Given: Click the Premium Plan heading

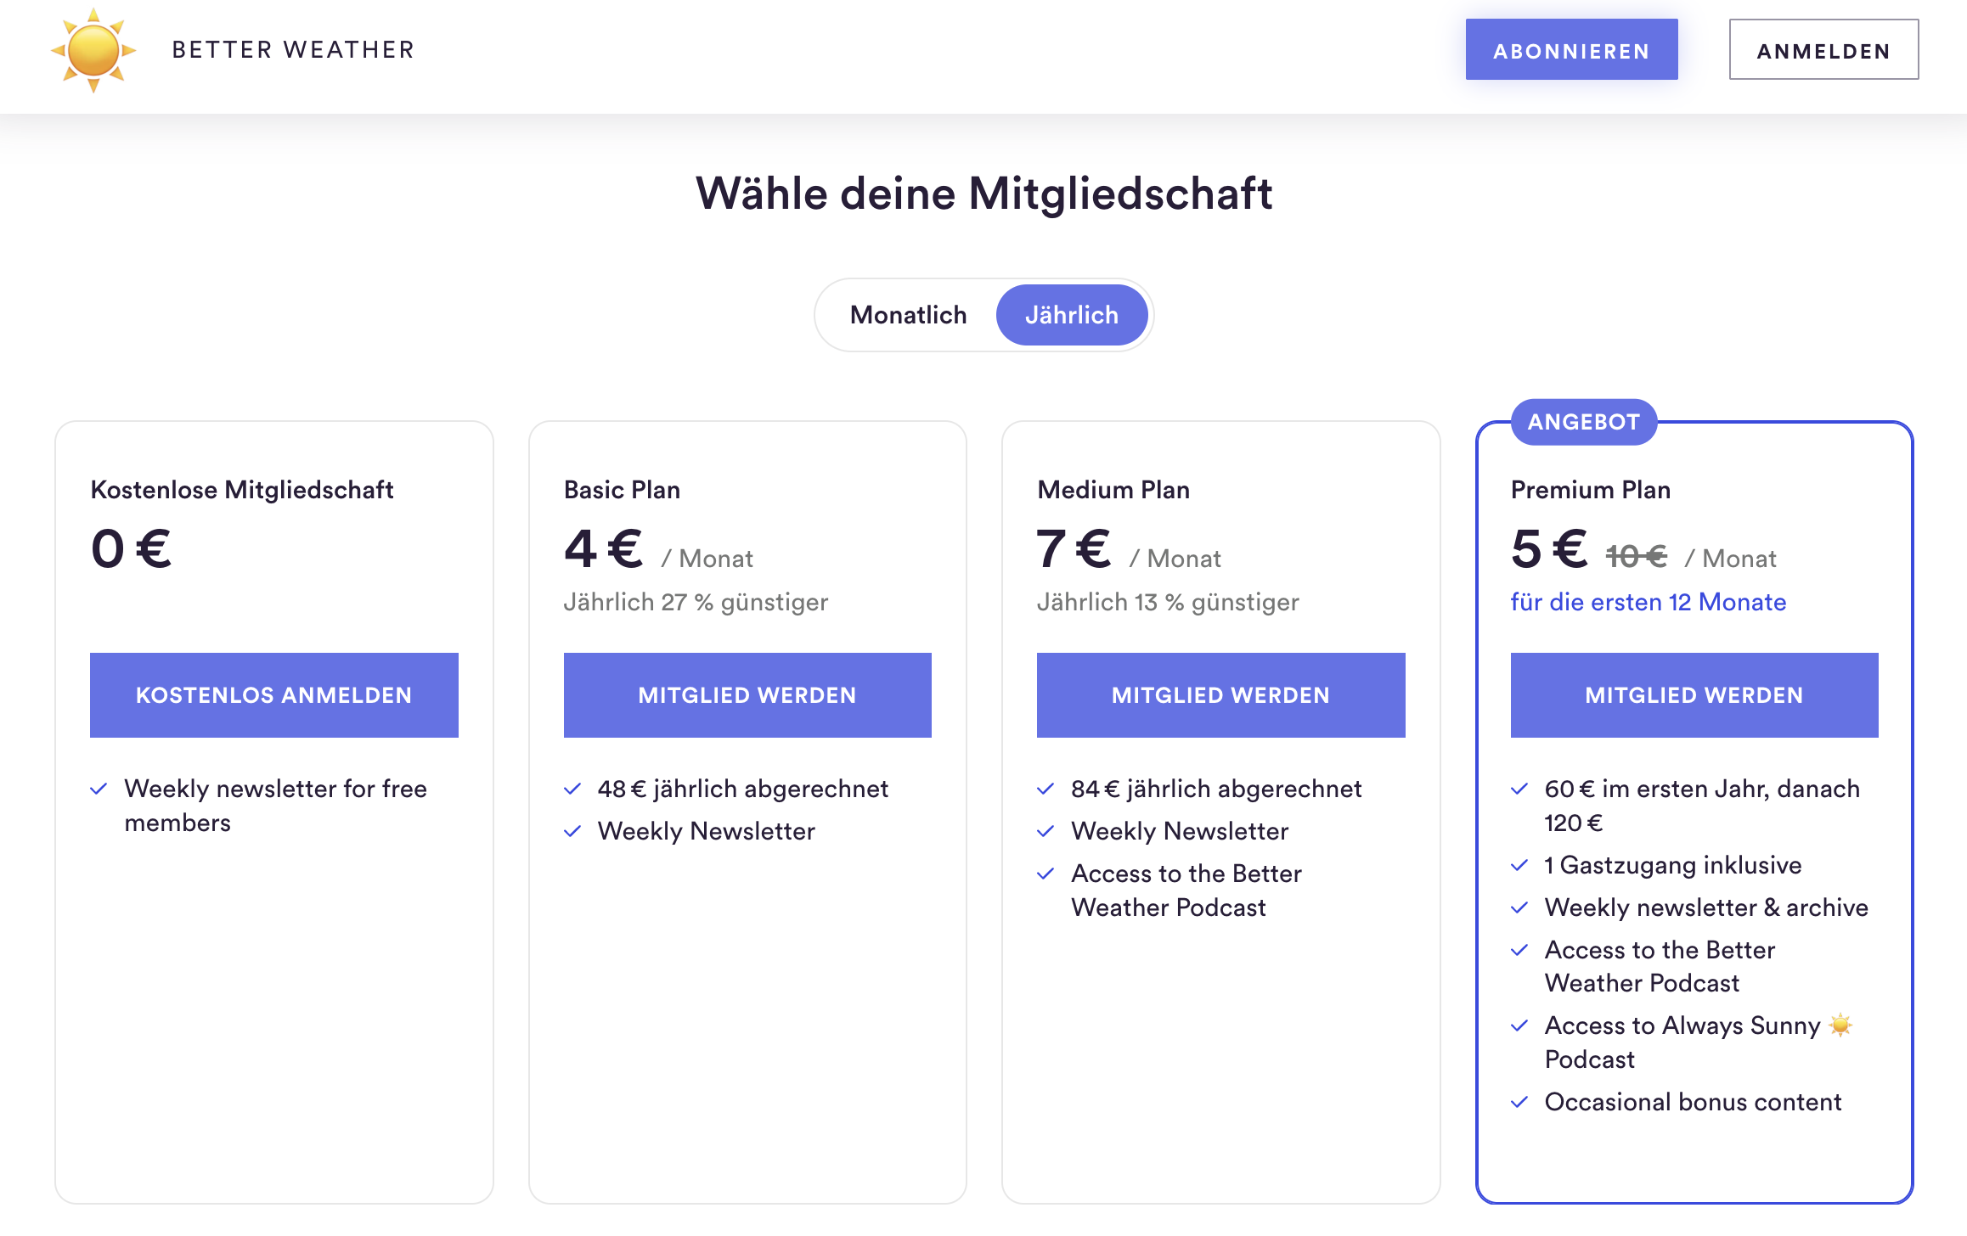Looking at the screenshot, I should click(1591, 490).
